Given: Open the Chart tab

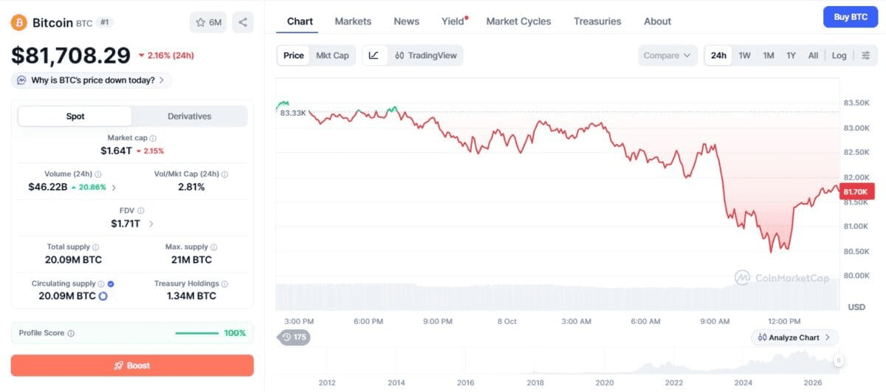Looking at the screenshot, I should (300, 21).
